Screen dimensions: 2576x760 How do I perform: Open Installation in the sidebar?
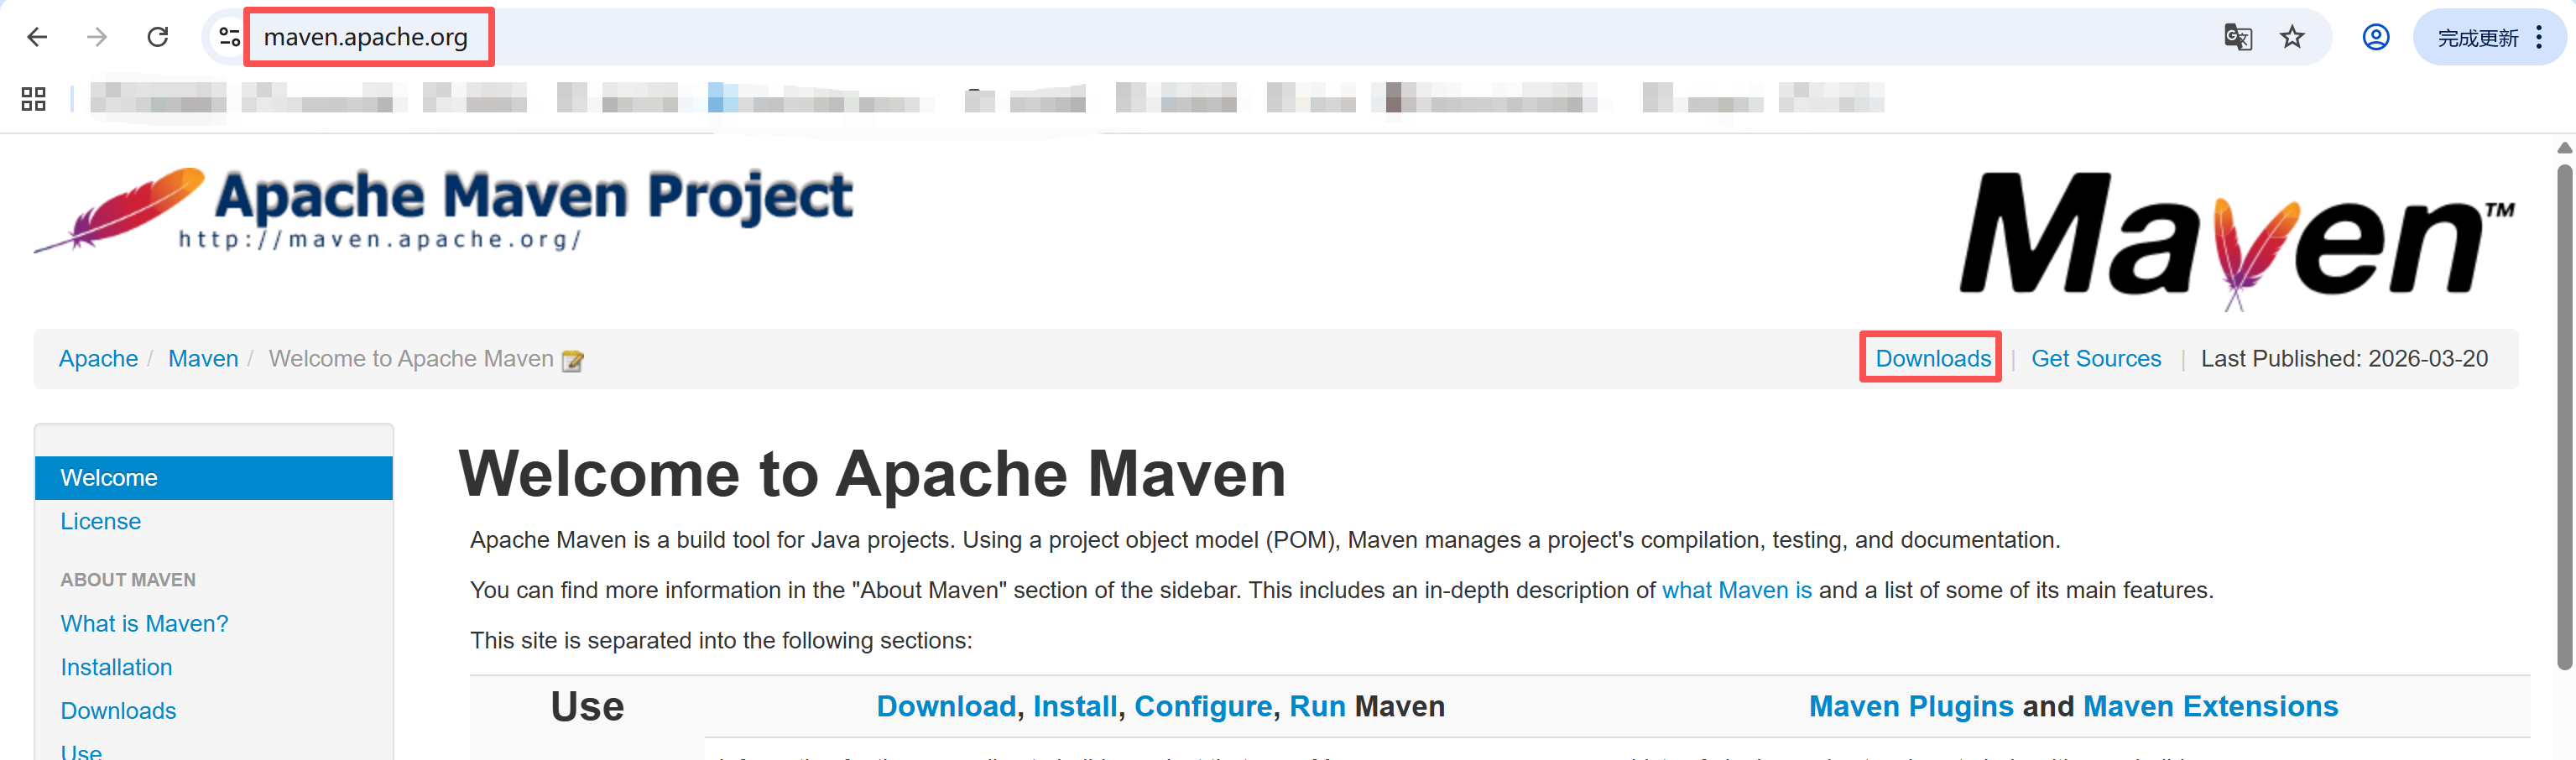116,667
